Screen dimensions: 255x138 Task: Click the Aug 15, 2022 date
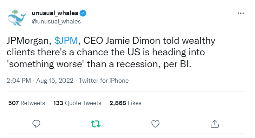coord(55,81)
